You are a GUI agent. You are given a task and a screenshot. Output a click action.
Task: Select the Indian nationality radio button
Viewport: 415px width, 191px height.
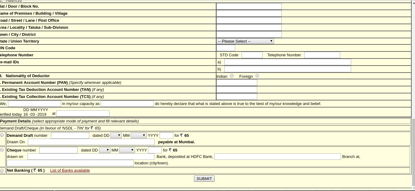pyautogui.click(x=232, y=76)
